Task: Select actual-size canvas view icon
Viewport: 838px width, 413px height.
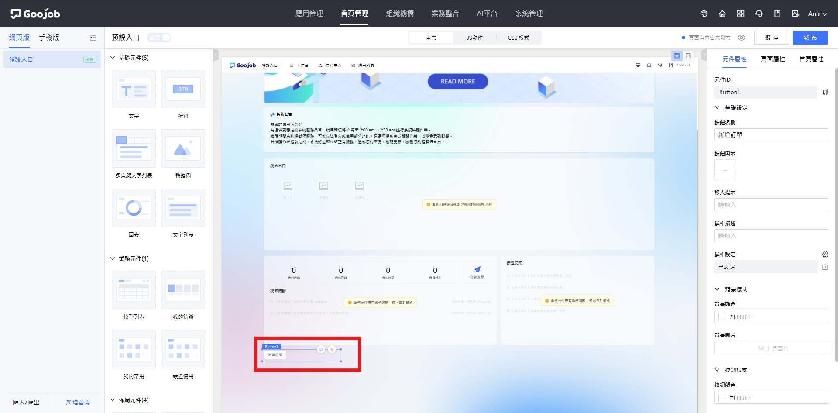Action: (688, 55)
